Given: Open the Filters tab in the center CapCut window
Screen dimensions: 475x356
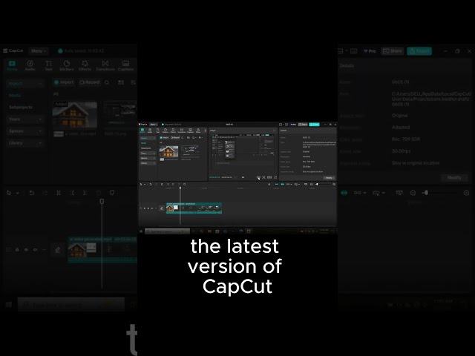Looking at the screenshot, I should (x=198, y=131).
